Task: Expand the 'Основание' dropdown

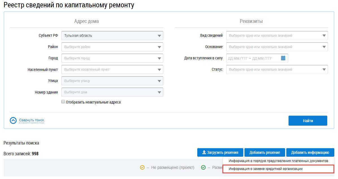Action: pyautogui.click(x=277, y=47)
